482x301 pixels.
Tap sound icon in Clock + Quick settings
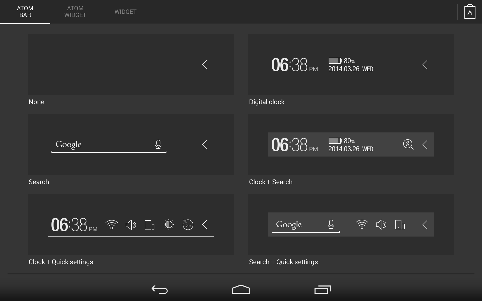[x=131, y=225]
